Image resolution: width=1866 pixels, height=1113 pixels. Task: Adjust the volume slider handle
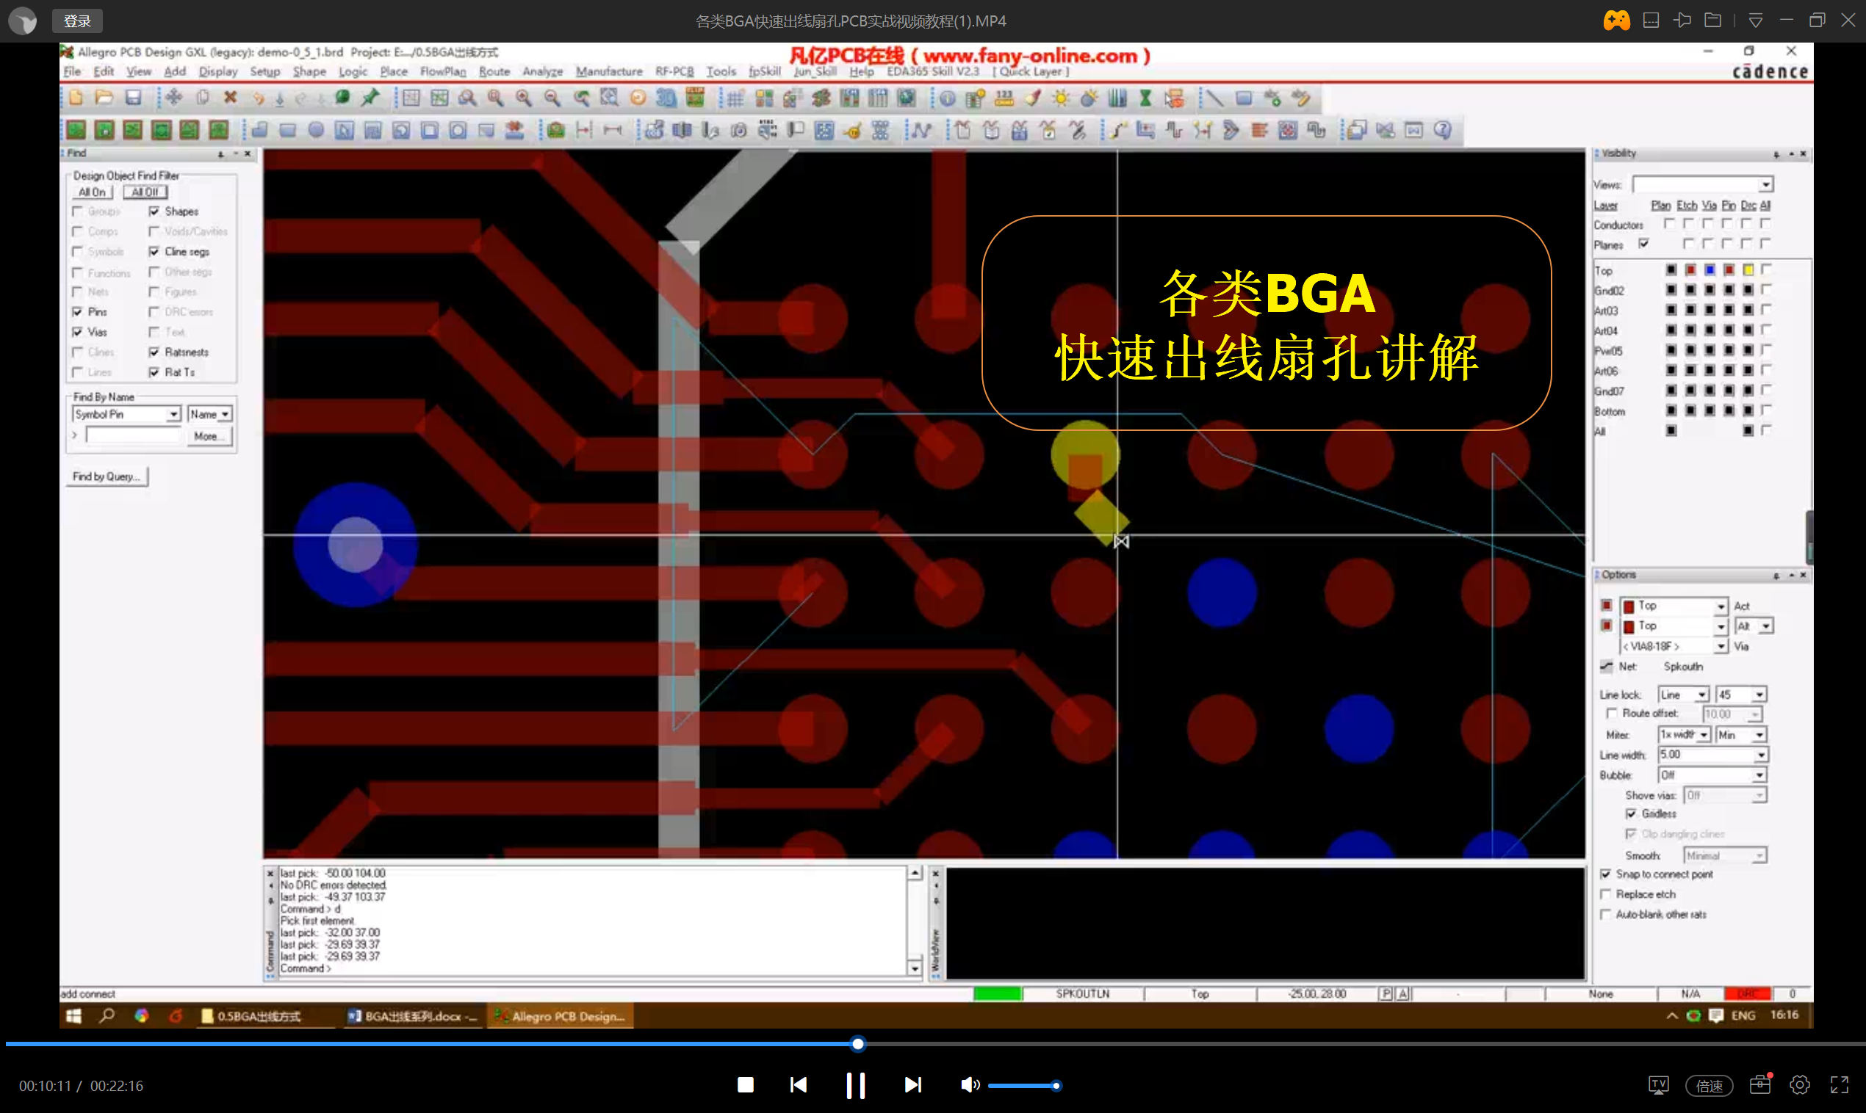1056,1085
